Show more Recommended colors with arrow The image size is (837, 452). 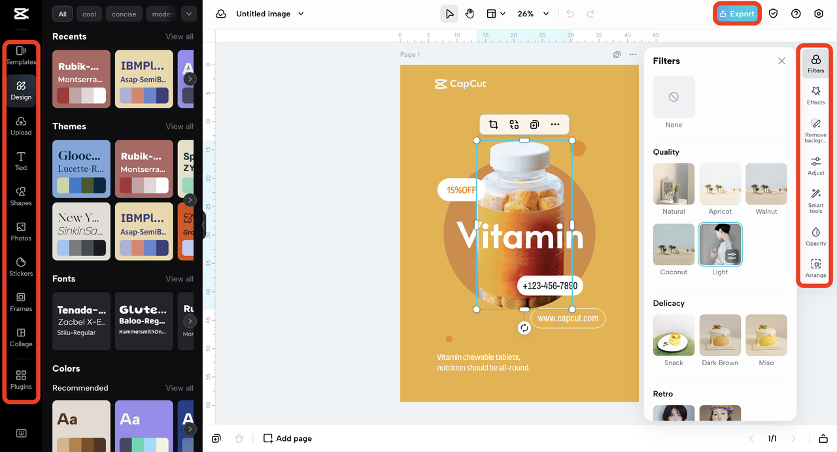tap(189, 429)
